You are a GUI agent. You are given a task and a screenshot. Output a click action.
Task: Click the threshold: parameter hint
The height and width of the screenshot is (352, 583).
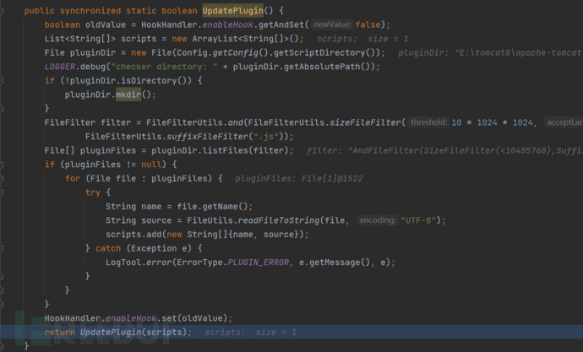(x=428, y=122)
